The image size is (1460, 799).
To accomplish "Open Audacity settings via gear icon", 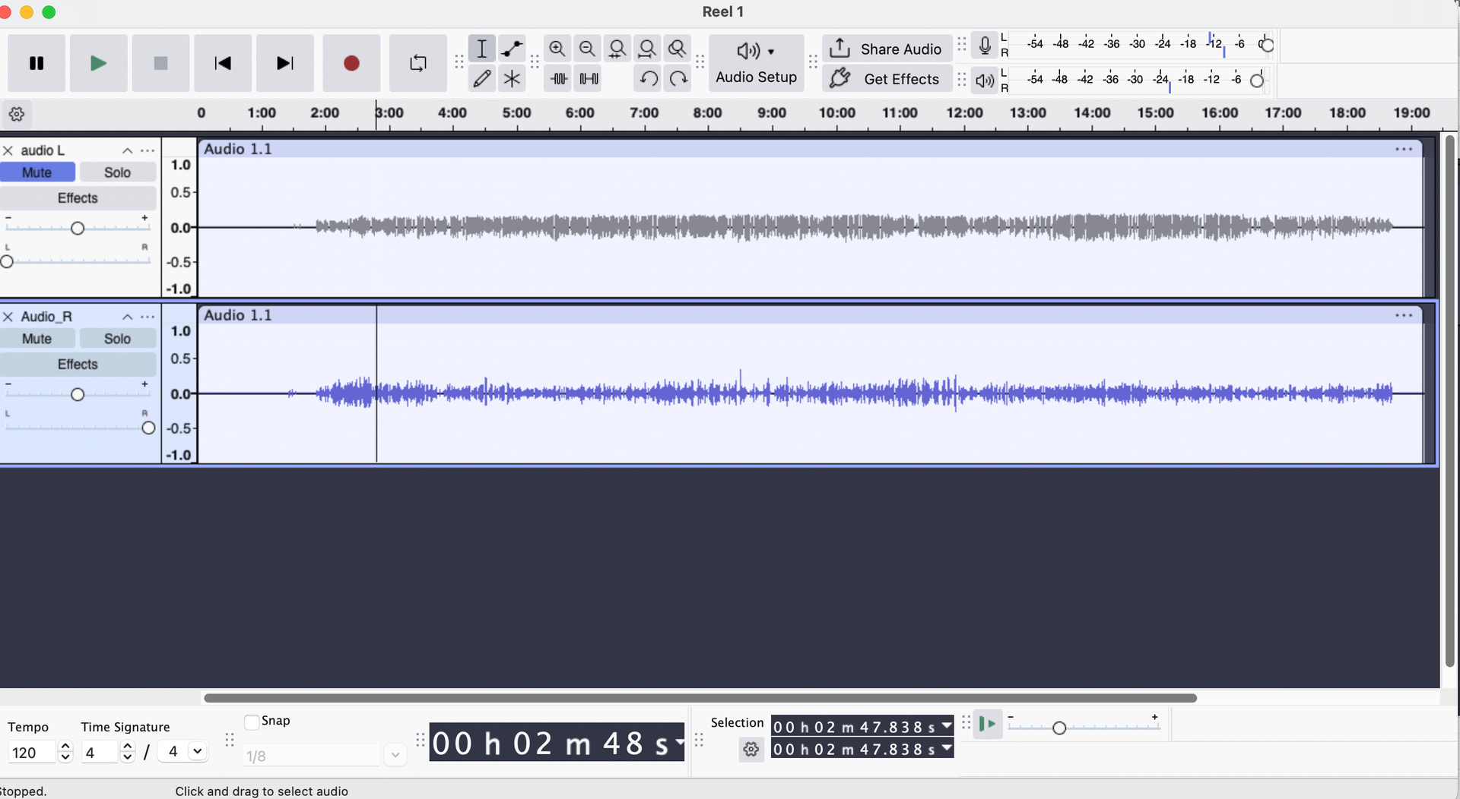I will (16, 114).
